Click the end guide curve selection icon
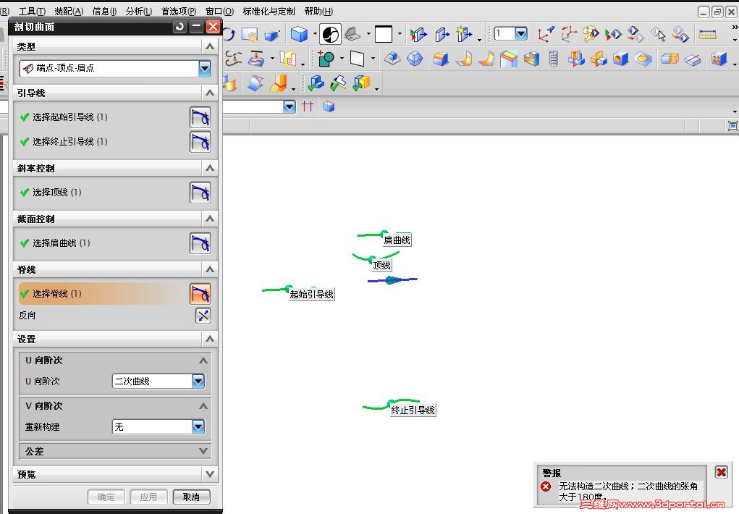 pos(200,142)
